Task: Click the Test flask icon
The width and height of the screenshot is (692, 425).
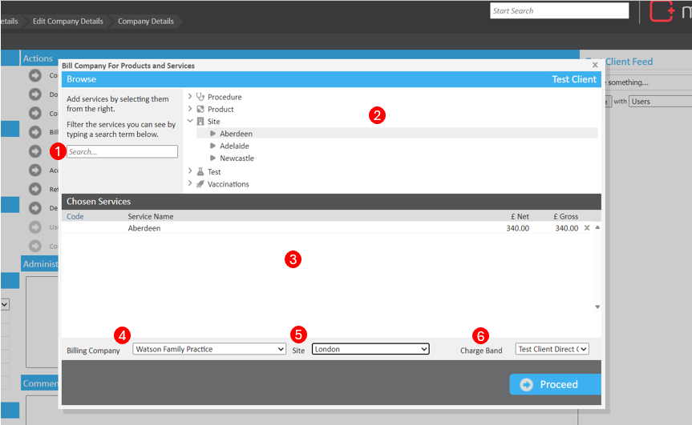Action: click(x=200, y=172)
